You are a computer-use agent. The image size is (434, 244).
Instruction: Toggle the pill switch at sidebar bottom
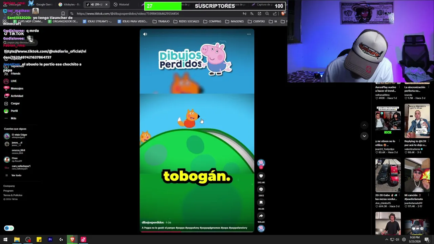tap(9, 228)
